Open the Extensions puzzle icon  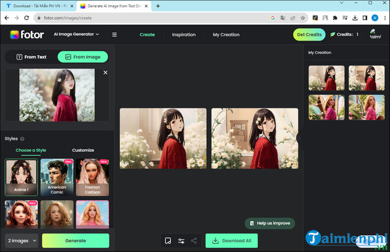[335, 18]
